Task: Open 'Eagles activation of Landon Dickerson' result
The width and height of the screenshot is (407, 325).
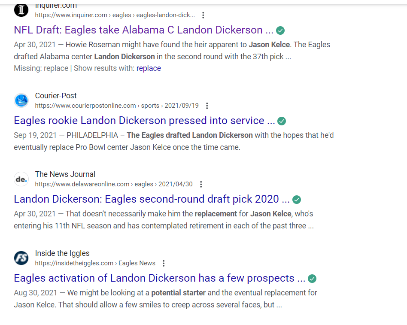Action: point(159,278)
